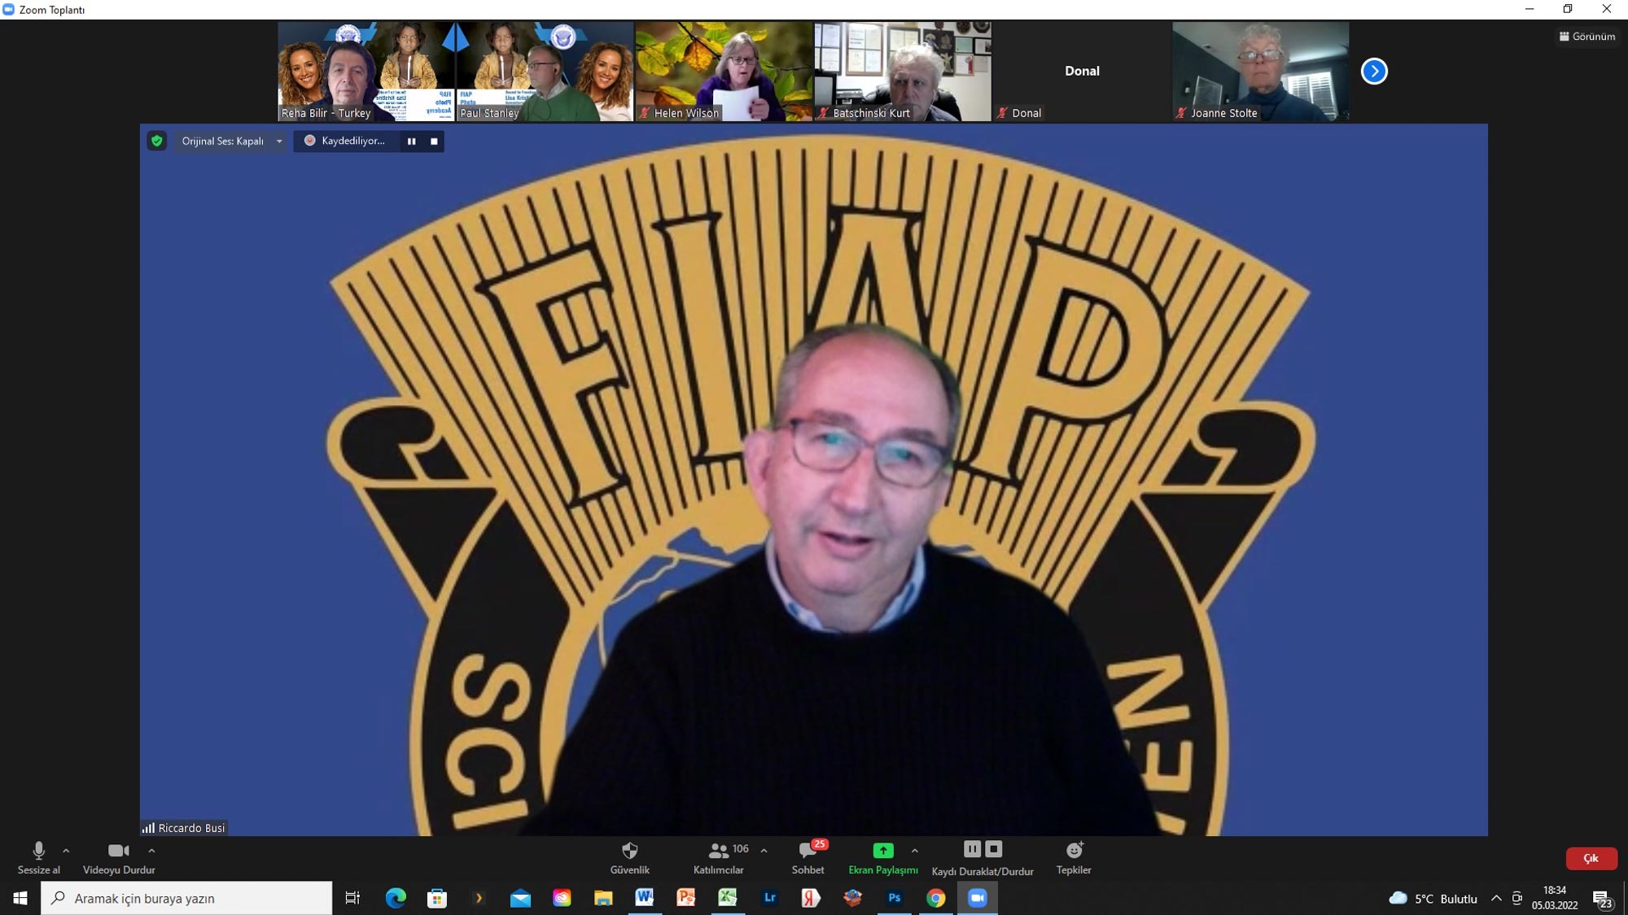Open the notification center icon
The height and width of the screenshot is (915, 1628).
1602,899
